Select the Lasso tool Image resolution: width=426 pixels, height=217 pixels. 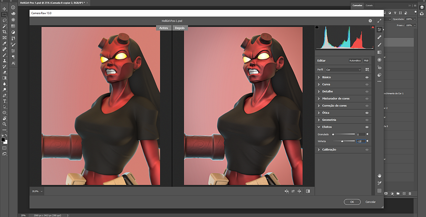(4, 20)
